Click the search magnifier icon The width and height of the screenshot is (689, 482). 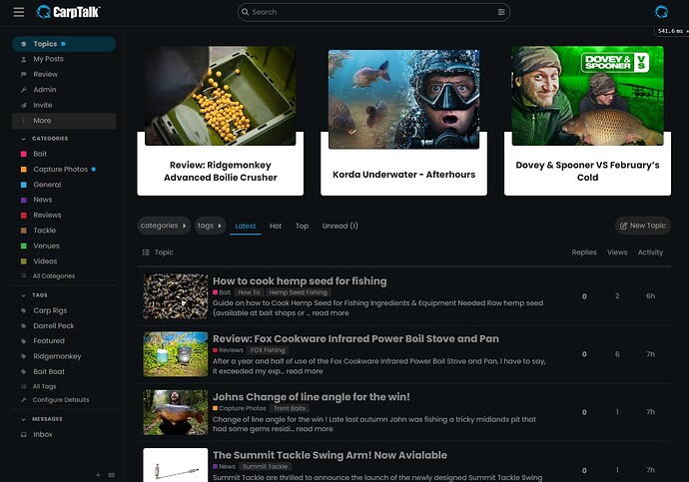[x=246, y=12]
